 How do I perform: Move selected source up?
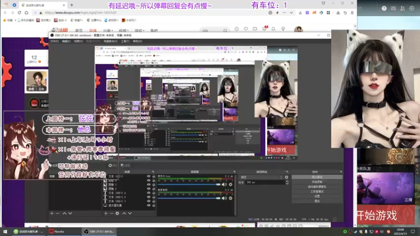click(x=124, y=213)
